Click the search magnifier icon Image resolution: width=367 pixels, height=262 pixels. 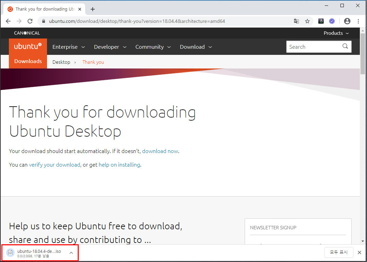(345, 46)
